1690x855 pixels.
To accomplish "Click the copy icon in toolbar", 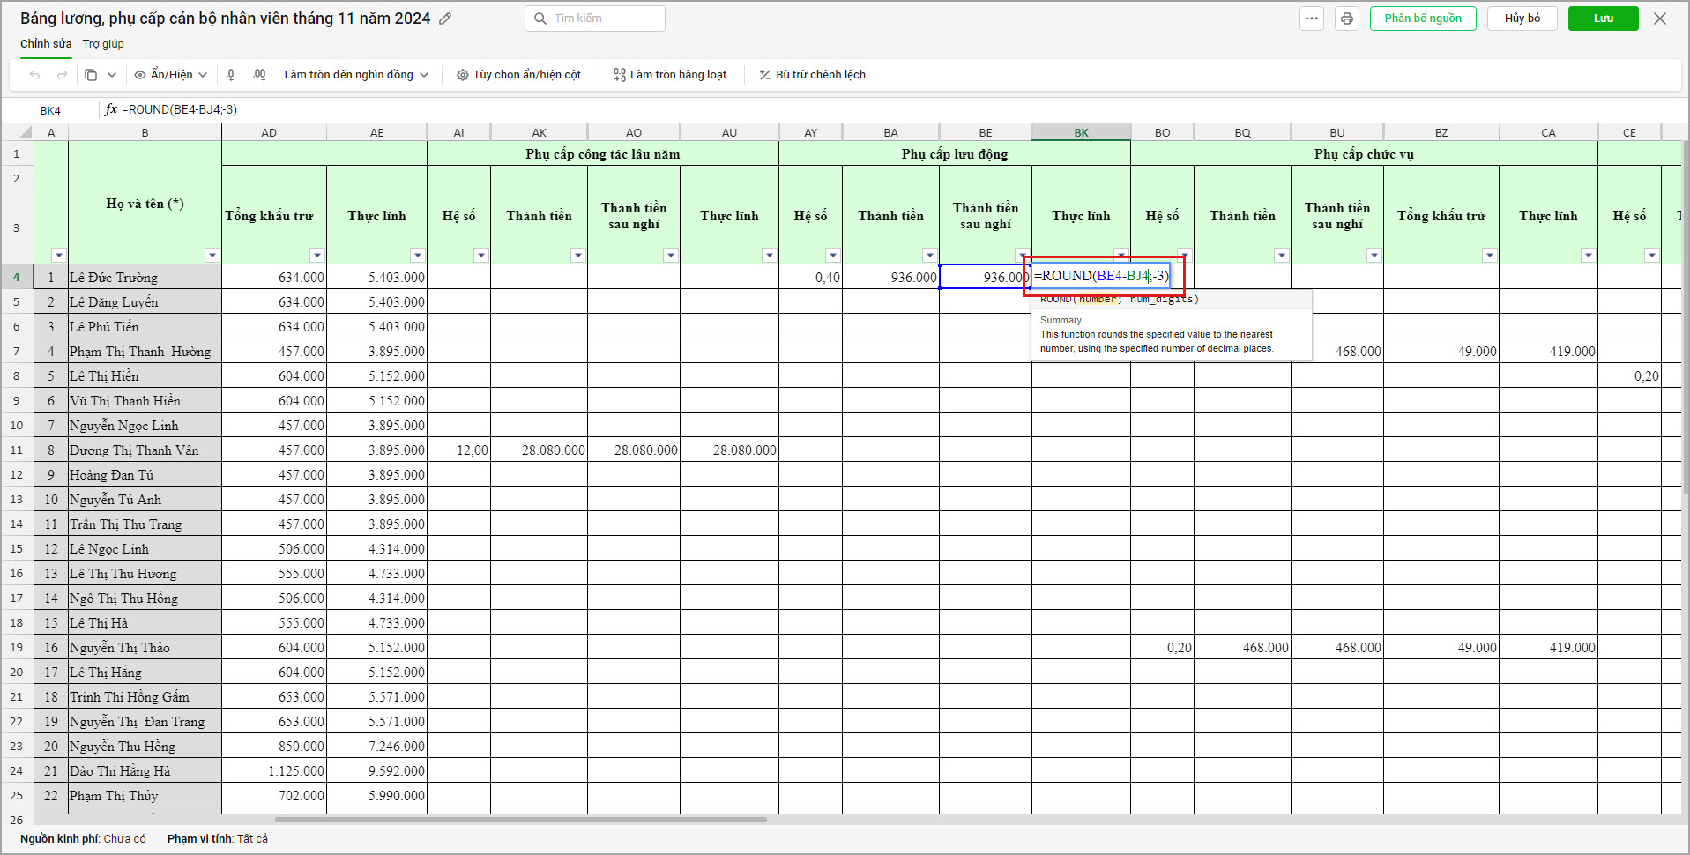I will tap(91, 75).
